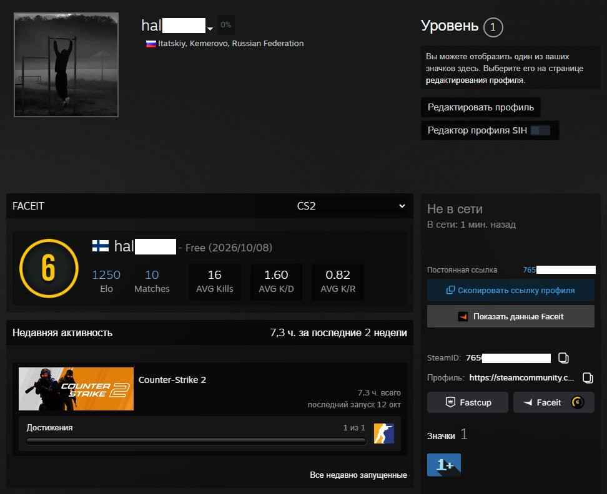The width and height of the screenshot is (607, 494).
Task: Open the Fastcup button
Action: (x=467, y=402)
